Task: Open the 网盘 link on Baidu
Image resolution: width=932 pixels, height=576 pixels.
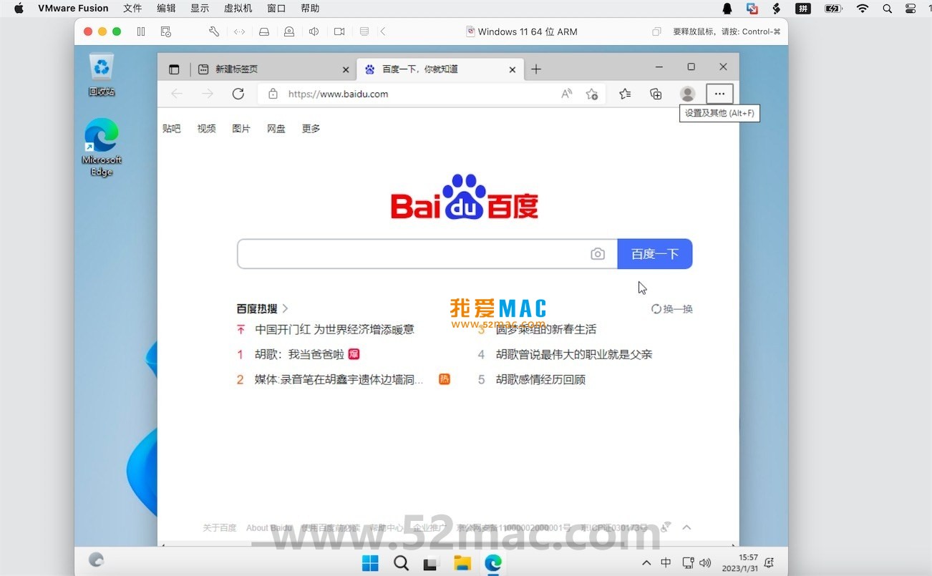Action: [276, 129]
